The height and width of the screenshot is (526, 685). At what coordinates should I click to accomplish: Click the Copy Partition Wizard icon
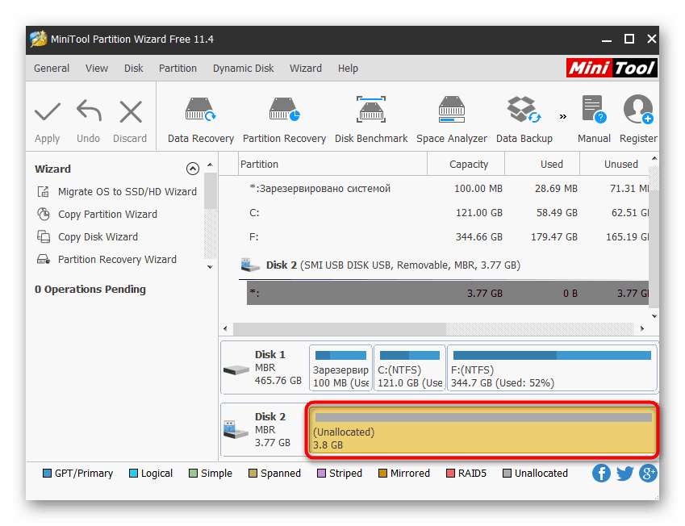tap(44, 214)
